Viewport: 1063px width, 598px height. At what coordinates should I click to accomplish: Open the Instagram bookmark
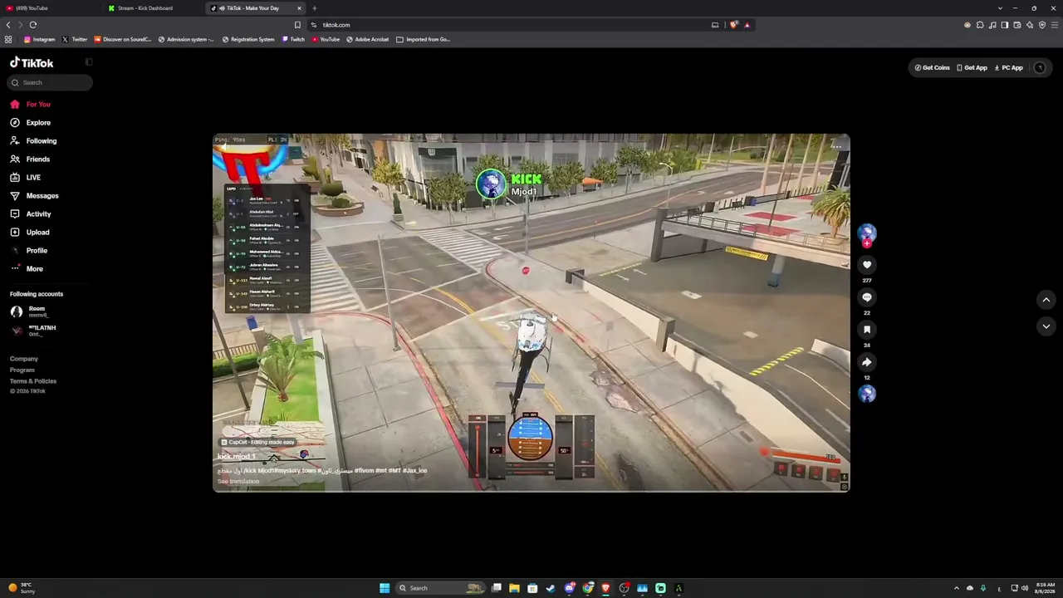click(x=39, y=39)
